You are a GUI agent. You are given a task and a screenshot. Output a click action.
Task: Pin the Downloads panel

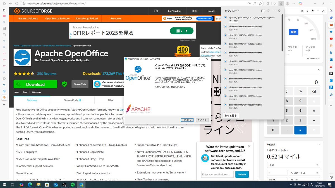[279, 11]
